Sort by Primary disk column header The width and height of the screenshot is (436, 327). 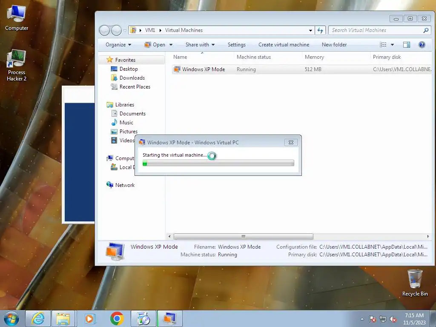click(x=401, y=57)
